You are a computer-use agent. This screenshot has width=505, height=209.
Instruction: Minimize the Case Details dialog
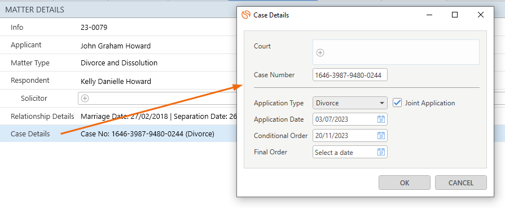coord(429,15)
